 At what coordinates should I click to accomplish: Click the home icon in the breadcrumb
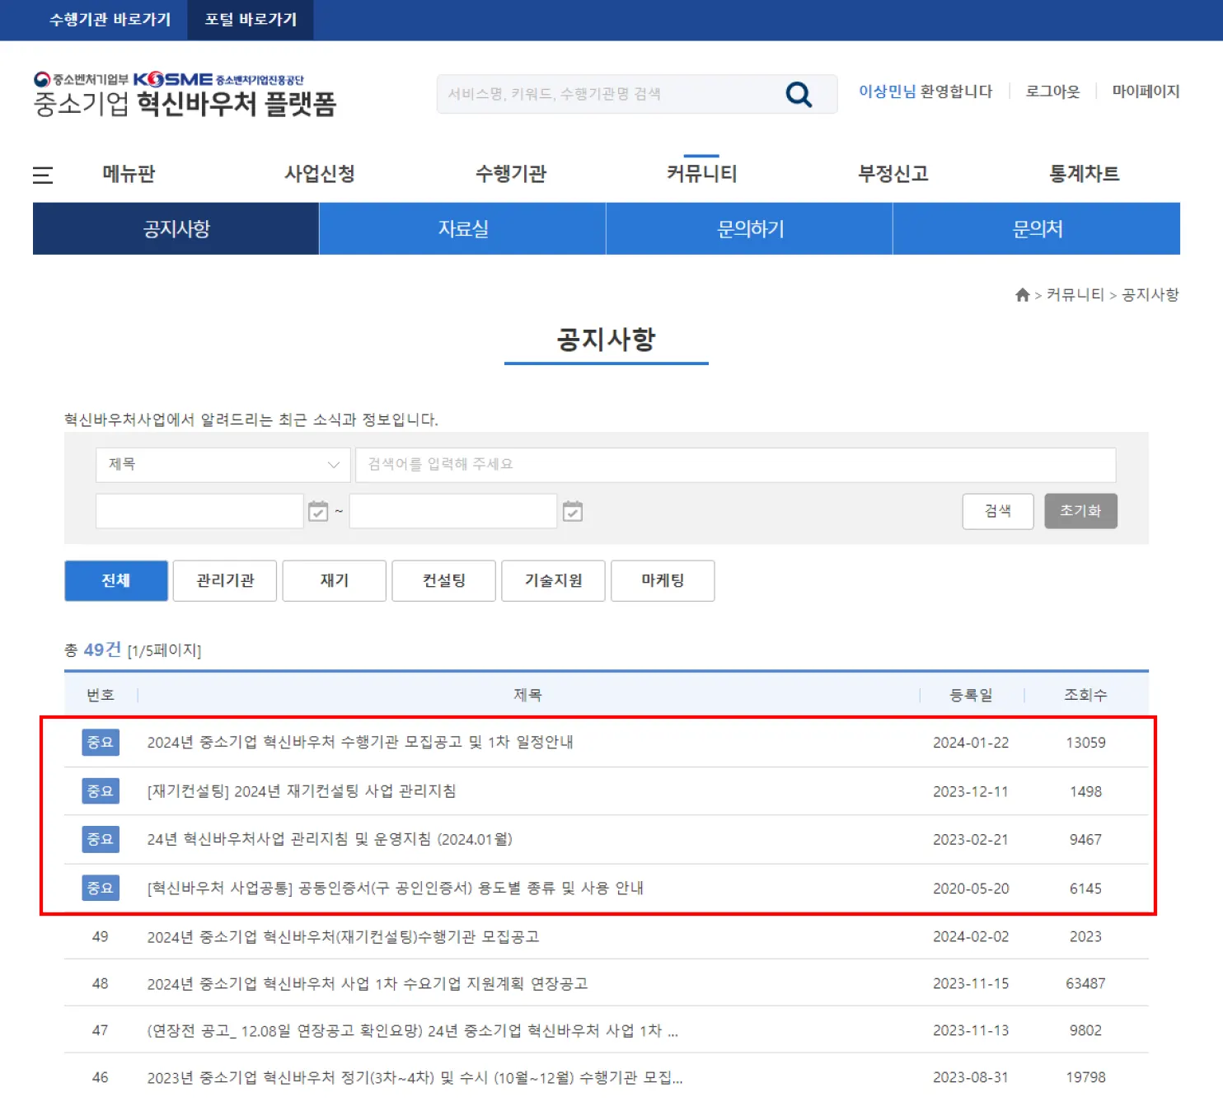click(x=1021, y=294)
